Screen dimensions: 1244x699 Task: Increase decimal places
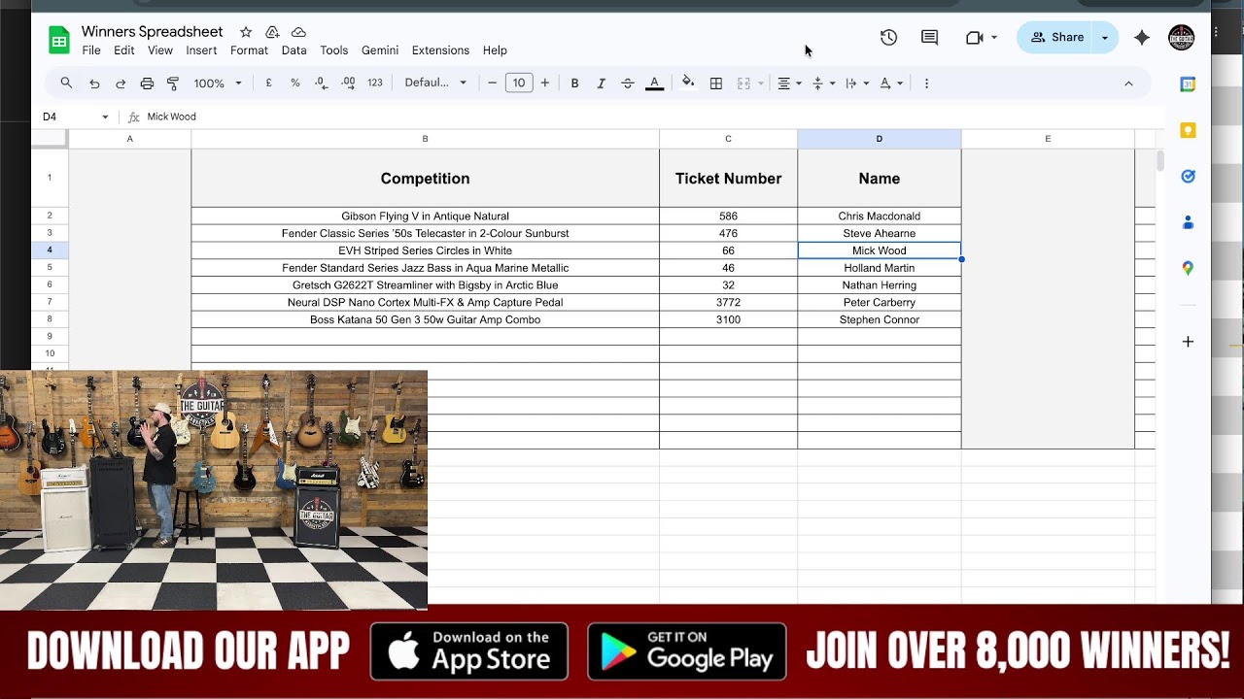pos(348,83)
